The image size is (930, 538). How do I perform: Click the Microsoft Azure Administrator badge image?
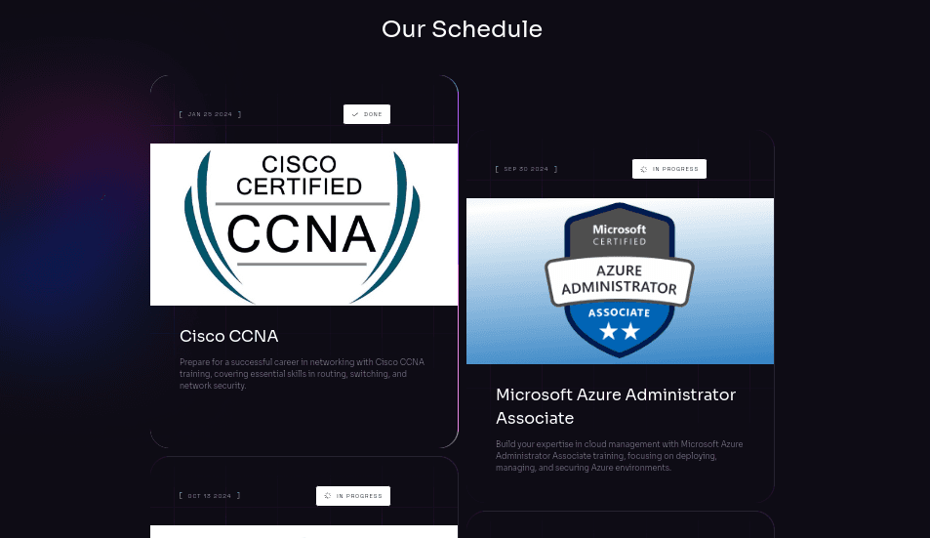620,281
